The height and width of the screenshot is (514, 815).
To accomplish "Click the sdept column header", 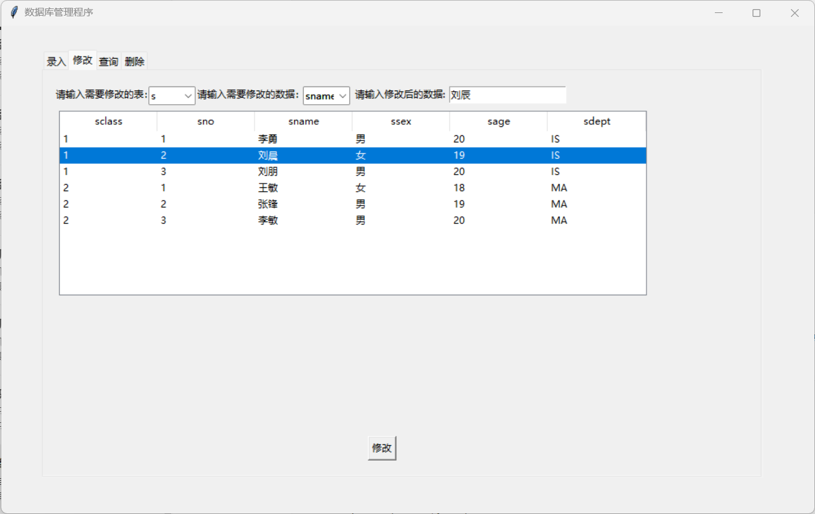I will [x=596, y=122].
